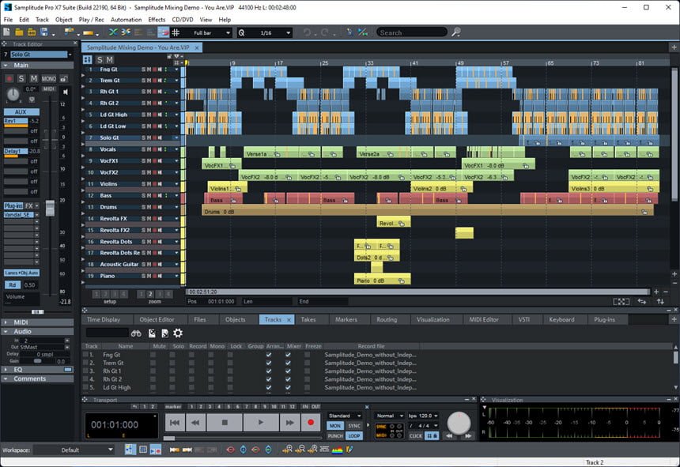Click the binoculars search icon in Tracks panel
Image resolution: width=680 pixels, height=467 pixels.
point(136,333)
